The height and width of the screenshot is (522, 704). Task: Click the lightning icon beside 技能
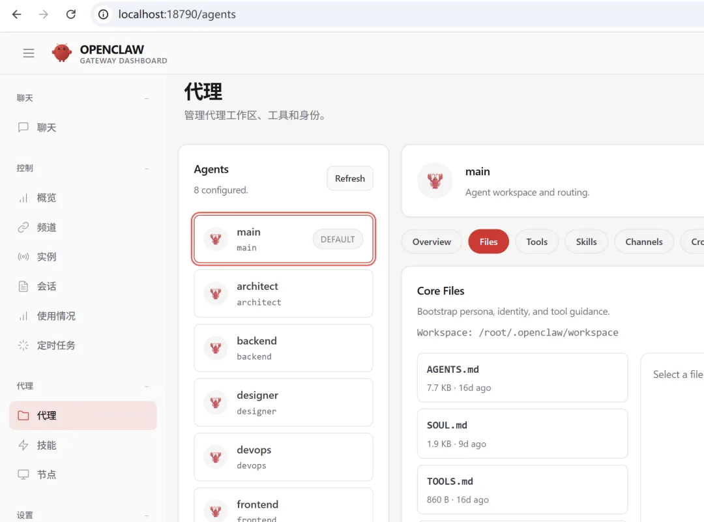(23, 445)
